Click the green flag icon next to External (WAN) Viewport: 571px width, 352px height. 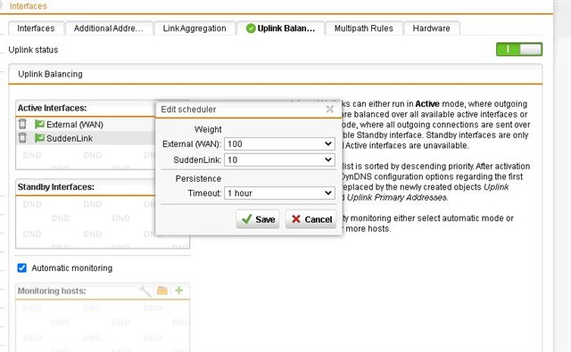39,124
